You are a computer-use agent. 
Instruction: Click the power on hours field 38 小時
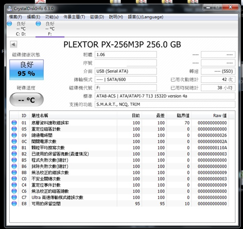click(x=218, y=88)
